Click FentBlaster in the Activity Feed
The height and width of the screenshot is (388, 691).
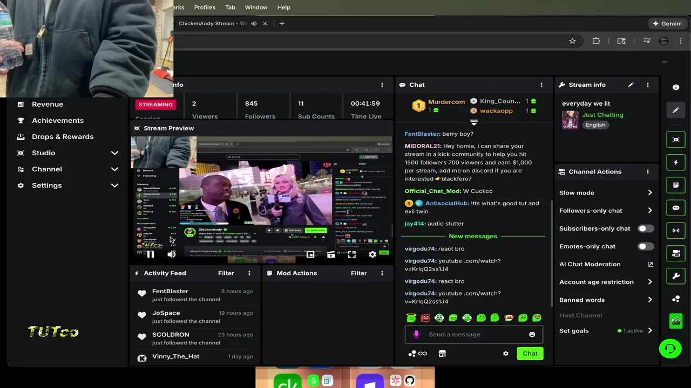170,291
